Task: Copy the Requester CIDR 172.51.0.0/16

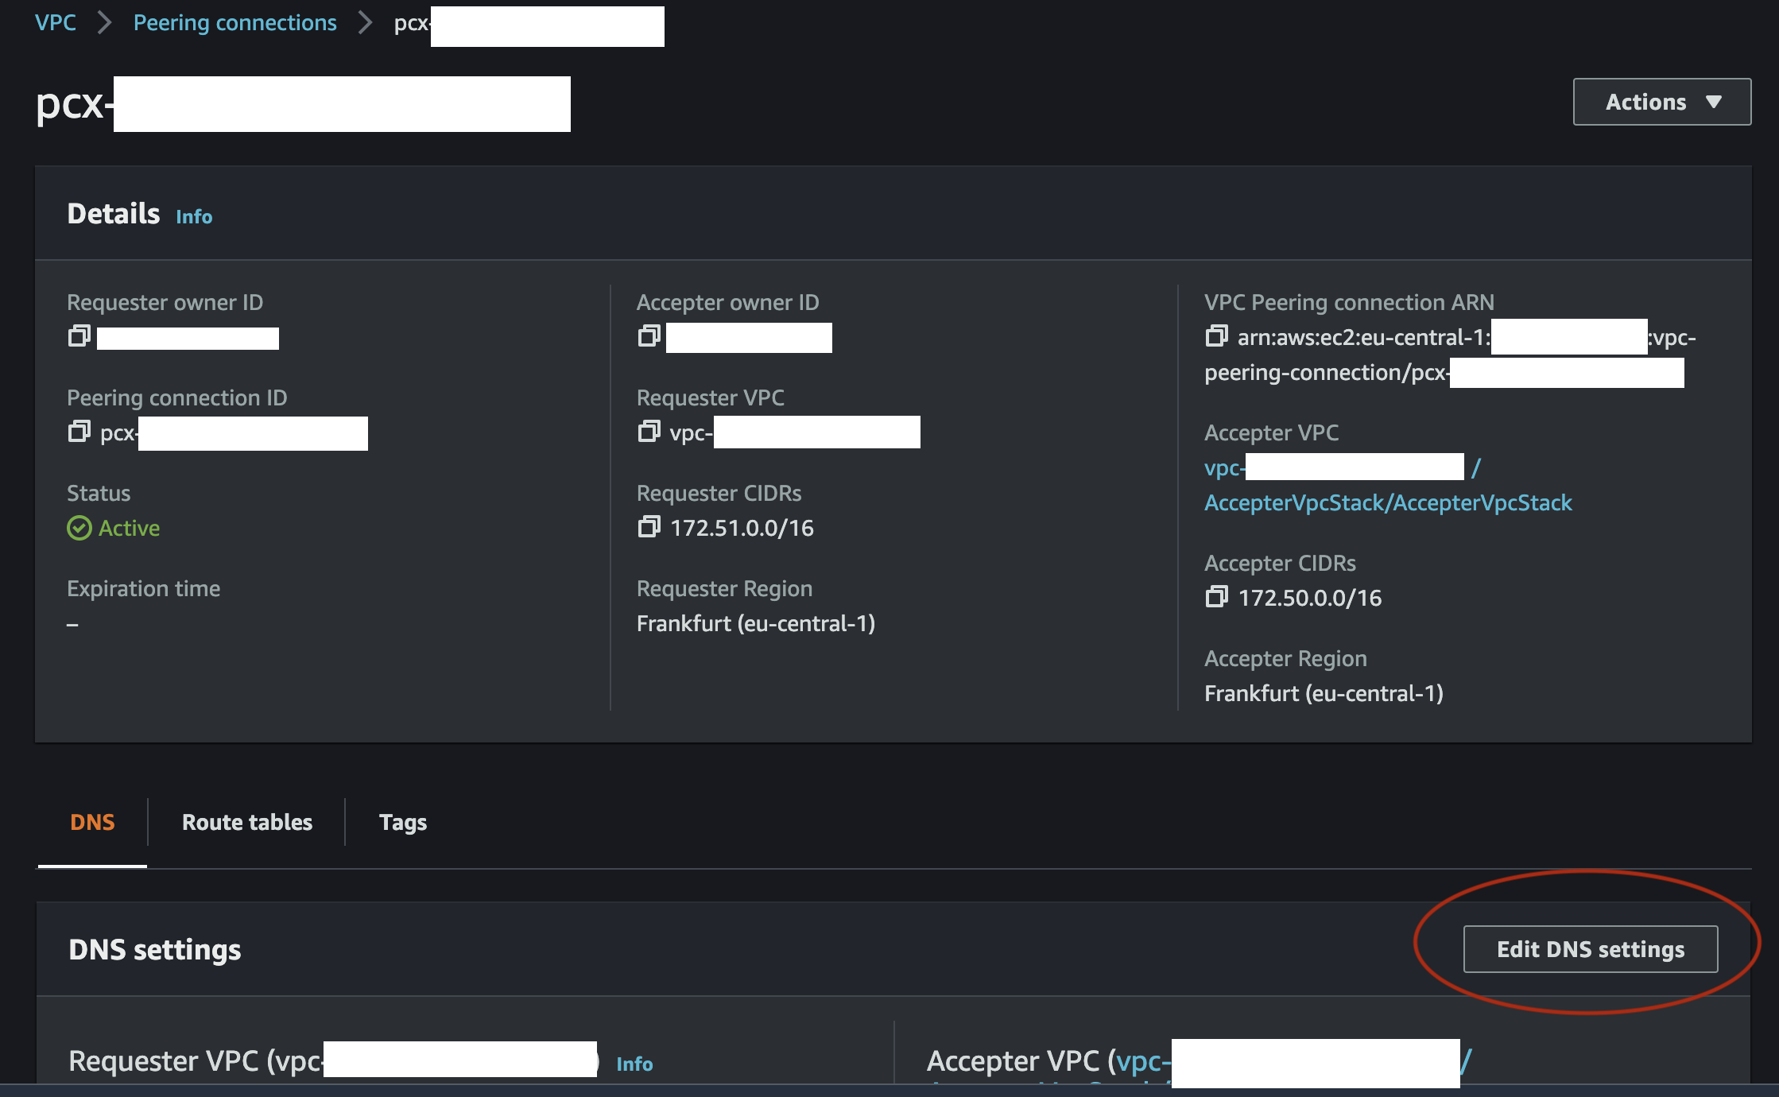Action: pyautogui.click(x=649, y=526)
